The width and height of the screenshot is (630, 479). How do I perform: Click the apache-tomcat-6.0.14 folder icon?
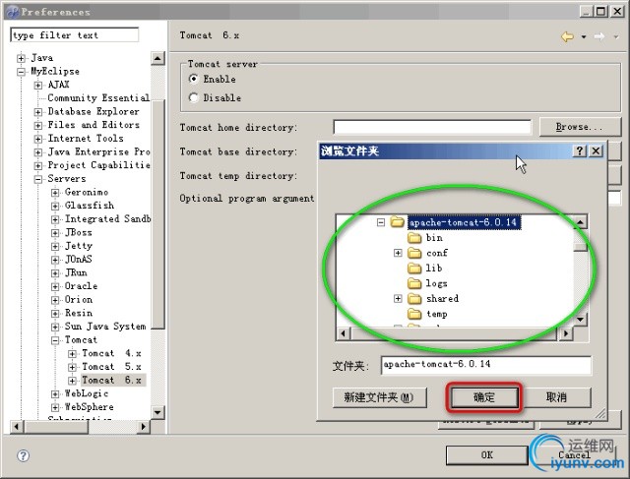398,222
